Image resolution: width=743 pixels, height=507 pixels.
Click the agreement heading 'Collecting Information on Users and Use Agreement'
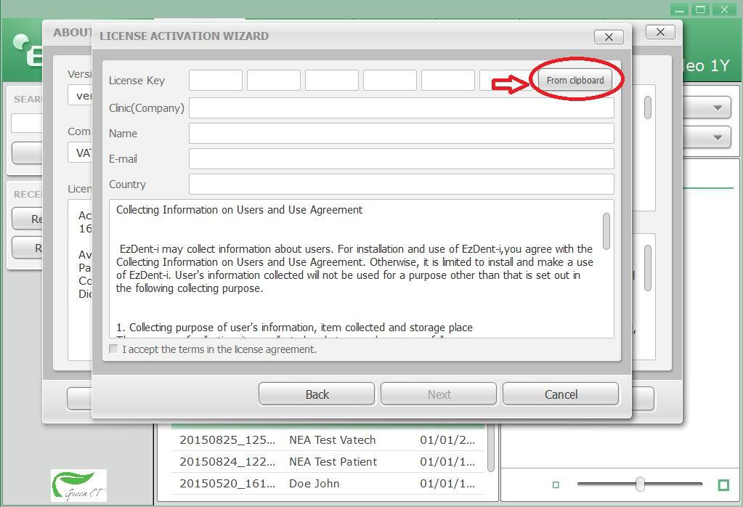coord(239,210)
